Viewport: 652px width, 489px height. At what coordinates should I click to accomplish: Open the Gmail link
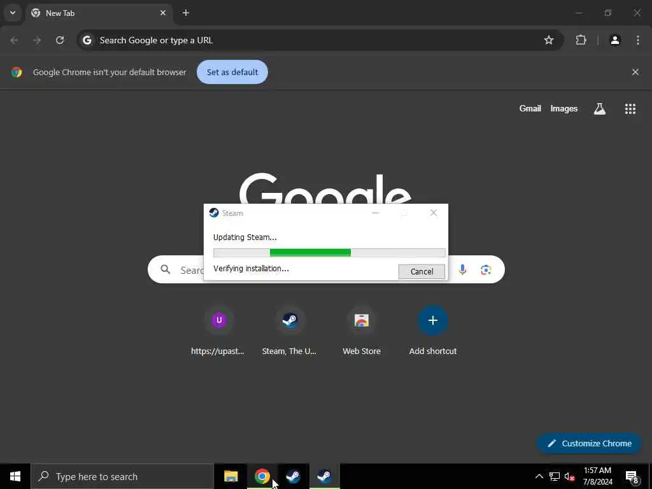pyautogui.click(x=530, y=108)
